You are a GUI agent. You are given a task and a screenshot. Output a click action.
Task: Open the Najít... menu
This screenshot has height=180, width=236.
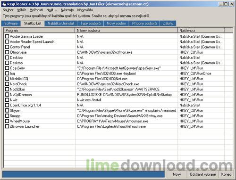click(x=51, y=10)
